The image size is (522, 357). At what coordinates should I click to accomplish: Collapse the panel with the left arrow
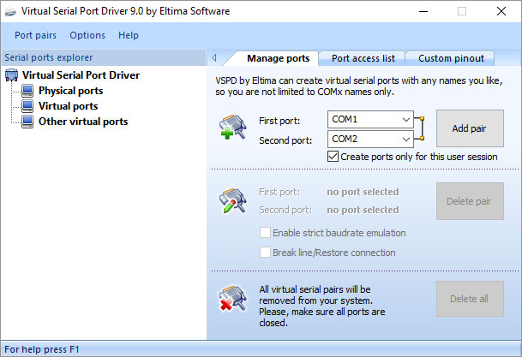[214, 58]
